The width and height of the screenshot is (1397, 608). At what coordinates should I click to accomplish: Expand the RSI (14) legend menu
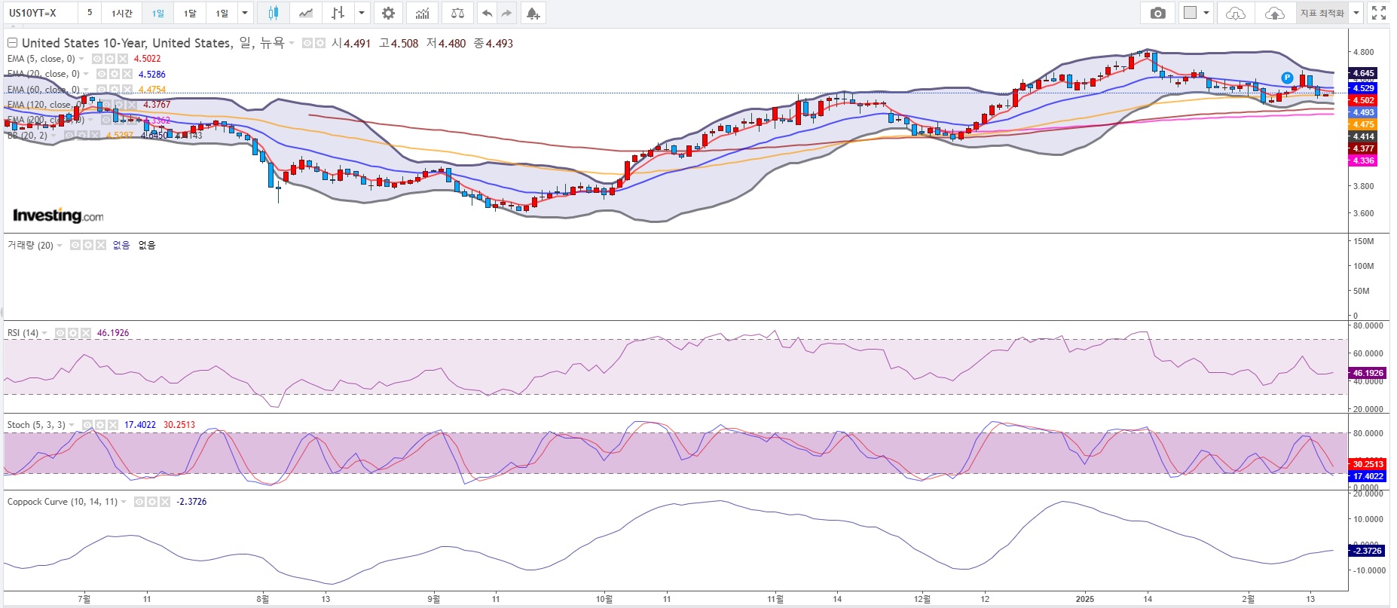tap(45, 333)
